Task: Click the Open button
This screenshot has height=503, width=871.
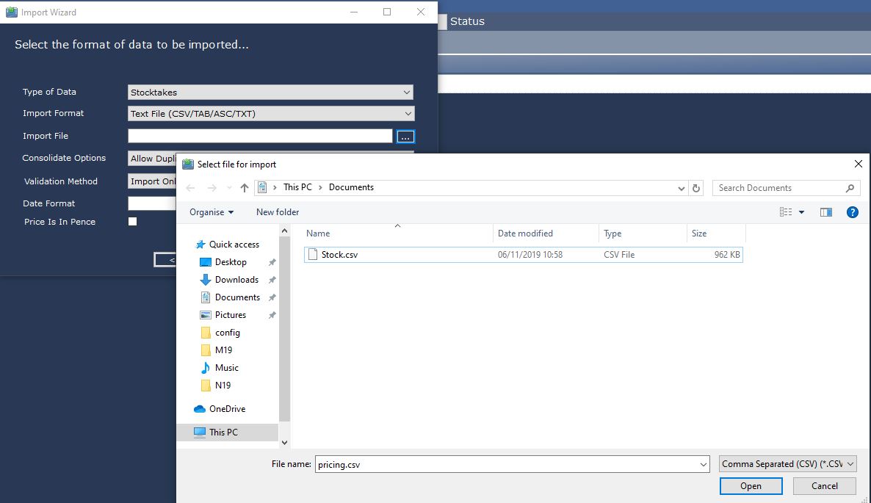Action: click(x=751, y=486)
